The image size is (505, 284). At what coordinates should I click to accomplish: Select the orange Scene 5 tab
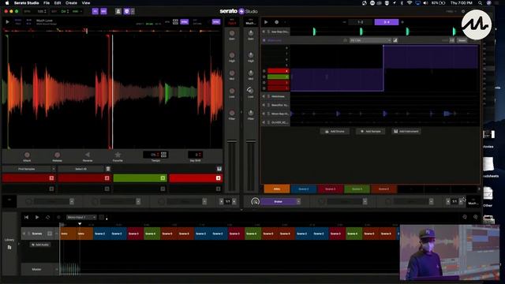[x=383, y=189]
